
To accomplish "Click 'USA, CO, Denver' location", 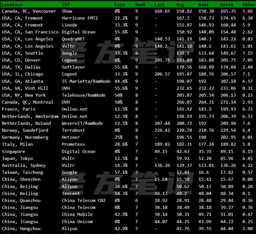I will tap(21, 60).
